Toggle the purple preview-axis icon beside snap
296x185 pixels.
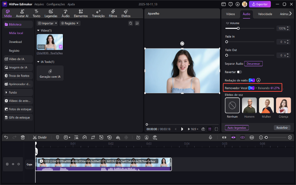click(242, 137)
